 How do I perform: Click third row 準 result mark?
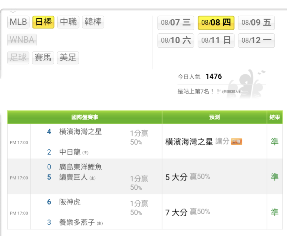point(274,212)
